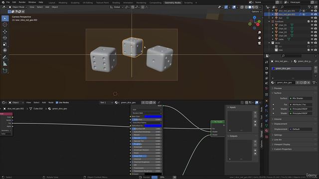
Task: Open the Render properties tab icon
Action: point(267,69)
